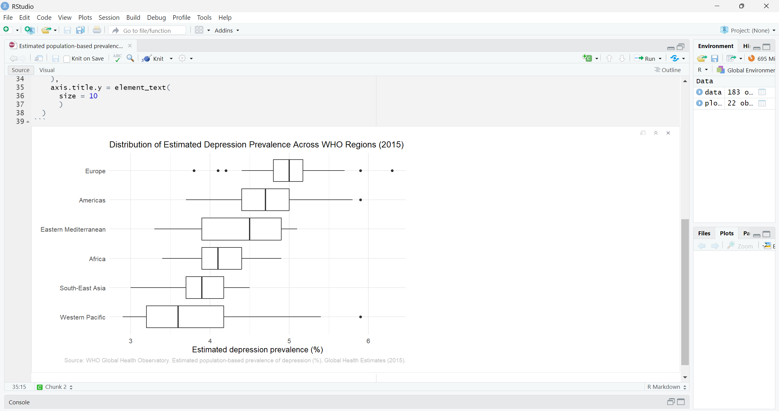Knit the document

click(153, 58)
